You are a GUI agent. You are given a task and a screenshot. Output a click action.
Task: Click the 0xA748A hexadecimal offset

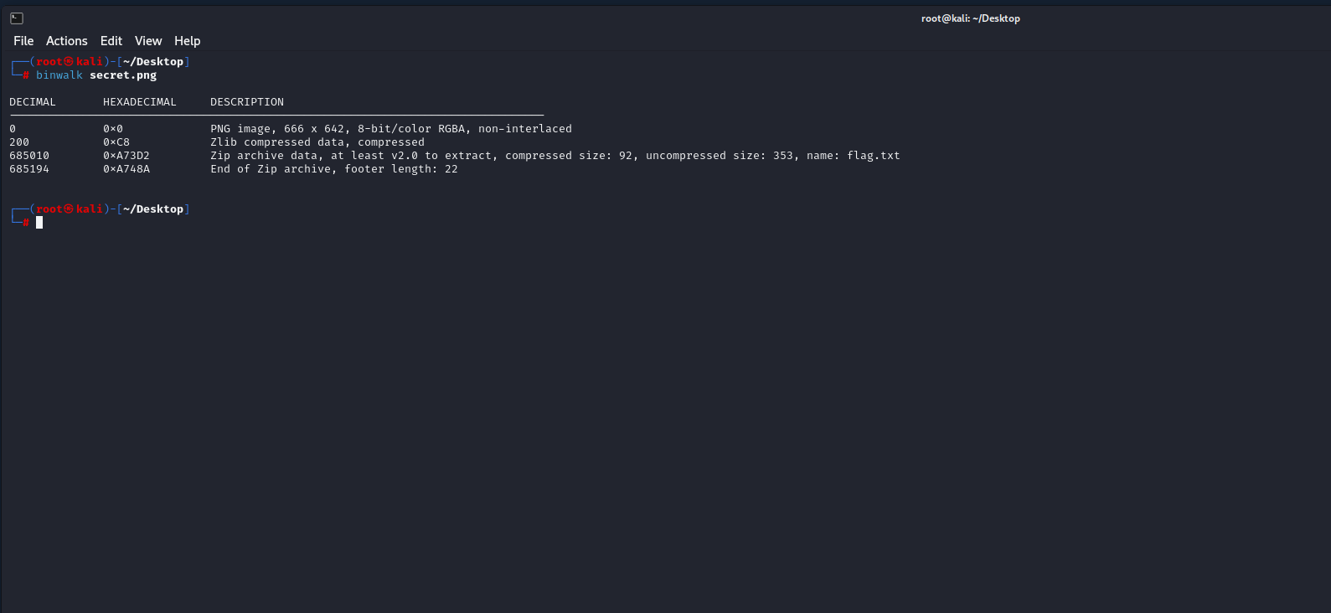126,169
